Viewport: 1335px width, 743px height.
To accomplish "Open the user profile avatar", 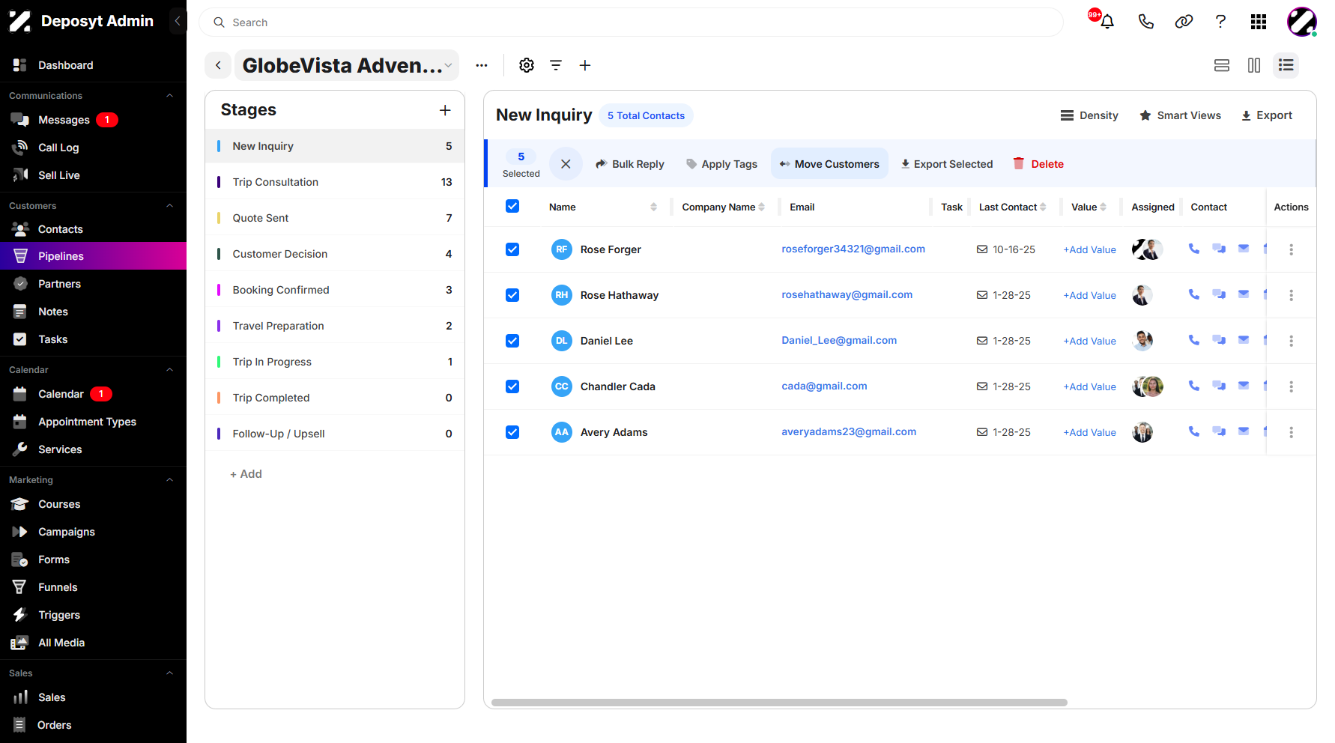I will 1302,22.
